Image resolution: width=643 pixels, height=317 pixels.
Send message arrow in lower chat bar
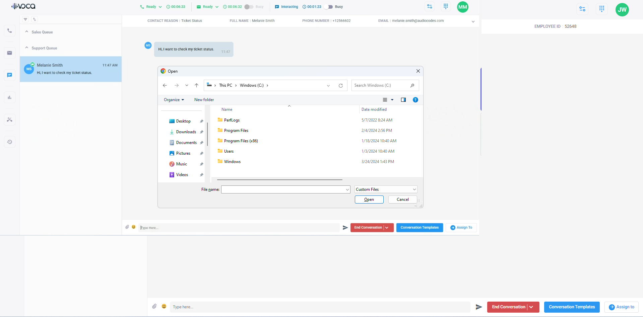pyautogui.click(x=479, y=307)
